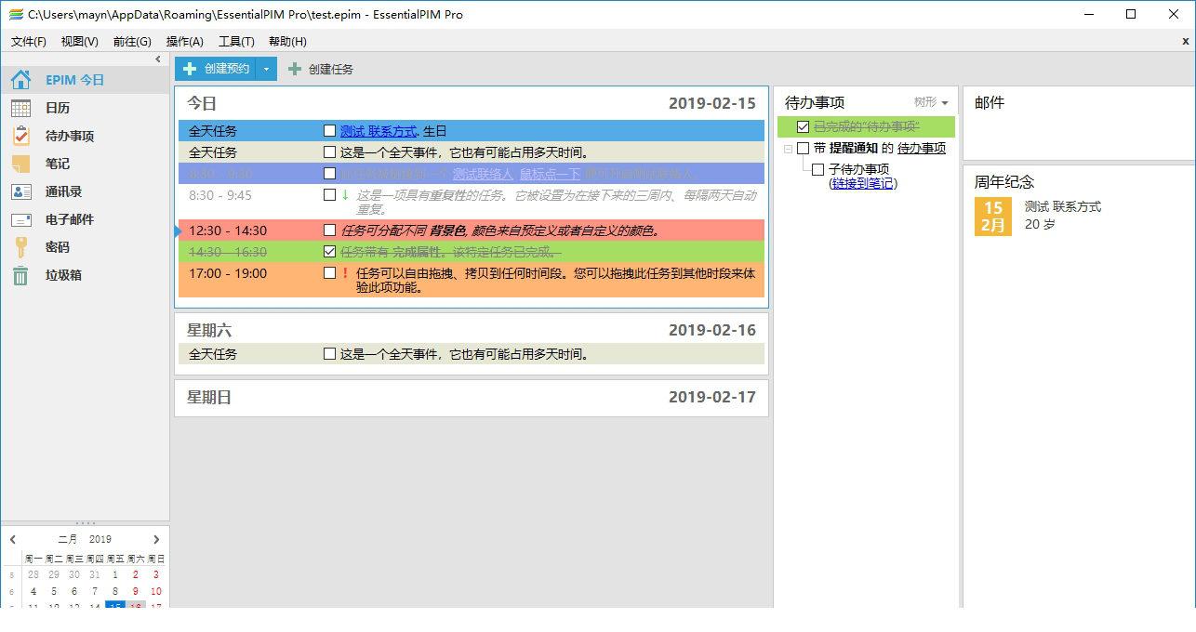Click the 待办事项 sidebar icon
The width and height of the screenshot is (1196, 632).
click(20, 136)
